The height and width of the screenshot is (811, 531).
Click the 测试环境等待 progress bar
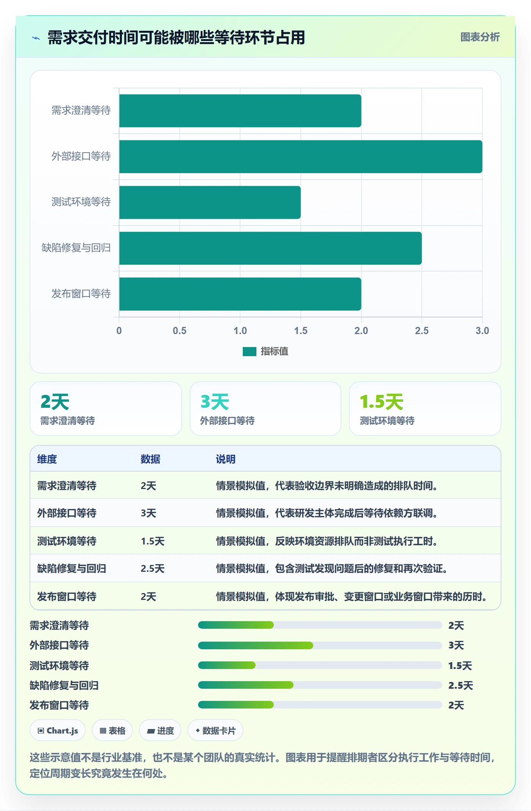[320, 665]
